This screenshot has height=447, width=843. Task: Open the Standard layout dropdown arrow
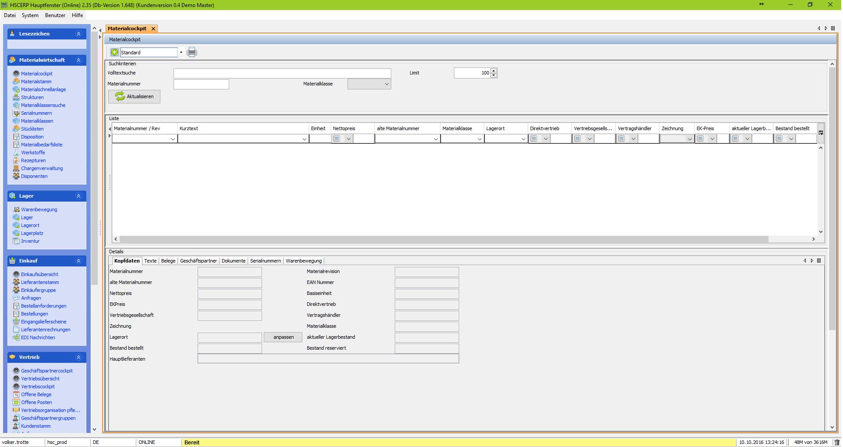point(181,53)
